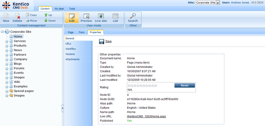
Task: Switch to List view mode
Action: pyautogui.click(x=115, y=18)
